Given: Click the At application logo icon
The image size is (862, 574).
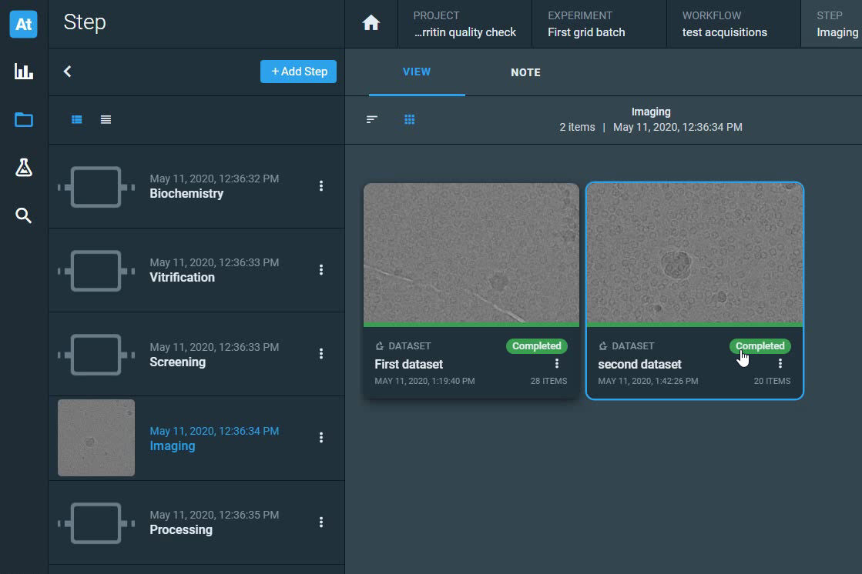Looking at the screenshot, I should click(23, 24).
